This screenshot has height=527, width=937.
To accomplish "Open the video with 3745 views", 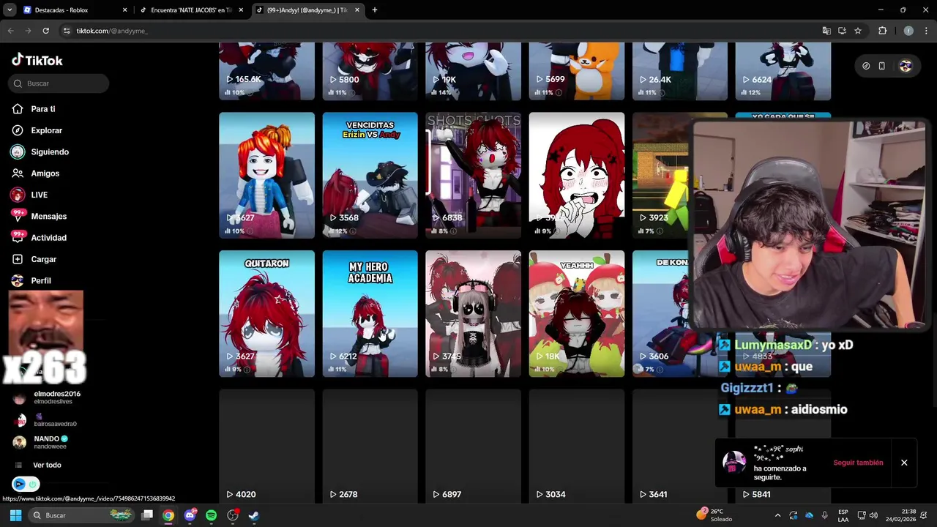I will (473, 314).
